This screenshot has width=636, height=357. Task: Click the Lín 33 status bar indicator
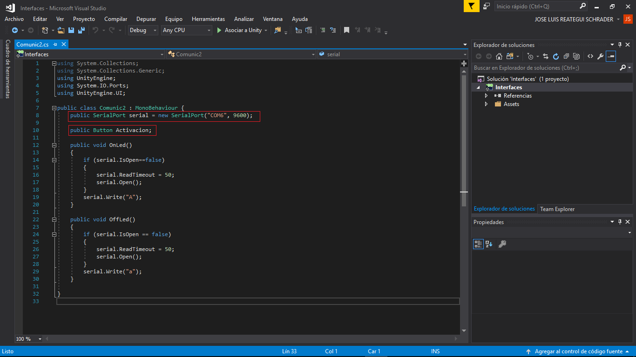click(289, 351)
